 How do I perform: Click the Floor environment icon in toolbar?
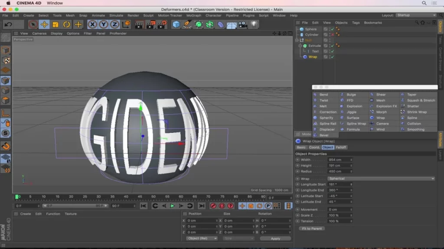point(232,25)
